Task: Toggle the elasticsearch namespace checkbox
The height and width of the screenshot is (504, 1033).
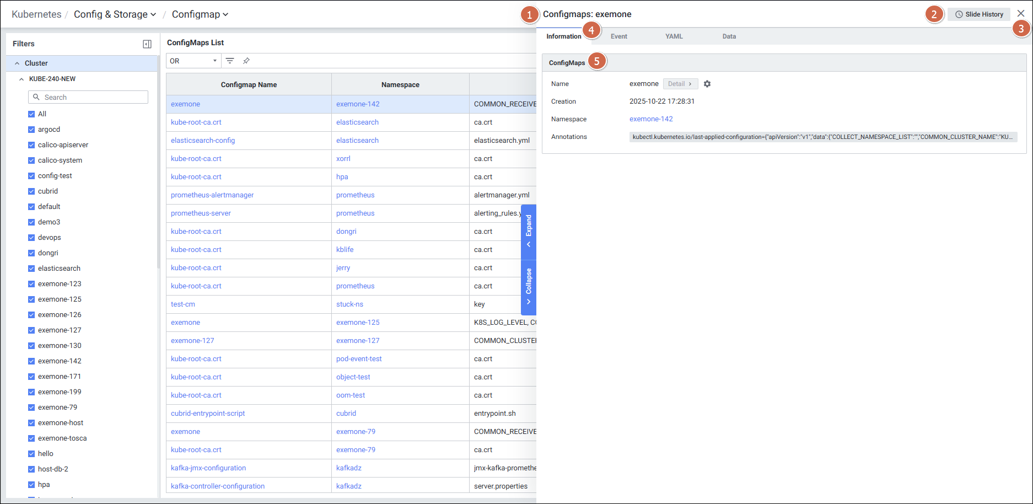Action: [31, 269]
